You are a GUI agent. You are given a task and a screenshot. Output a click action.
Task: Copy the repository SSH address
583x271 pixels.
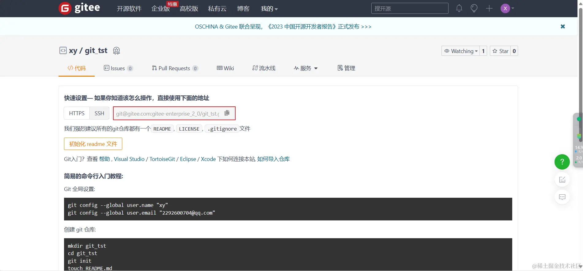coord(227,113)
